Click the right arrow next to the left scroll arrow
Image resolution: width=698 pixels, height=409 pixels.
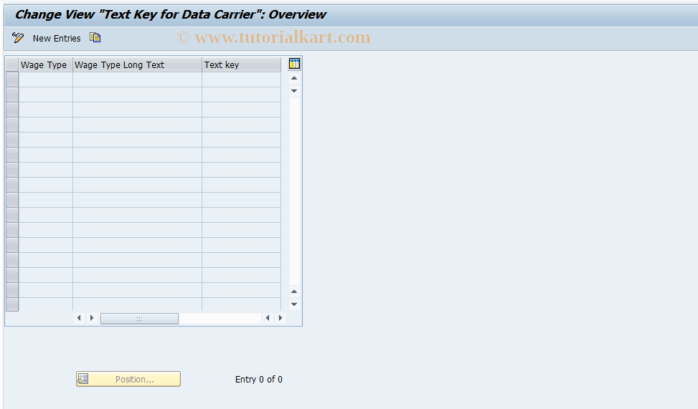click(92, 318)
